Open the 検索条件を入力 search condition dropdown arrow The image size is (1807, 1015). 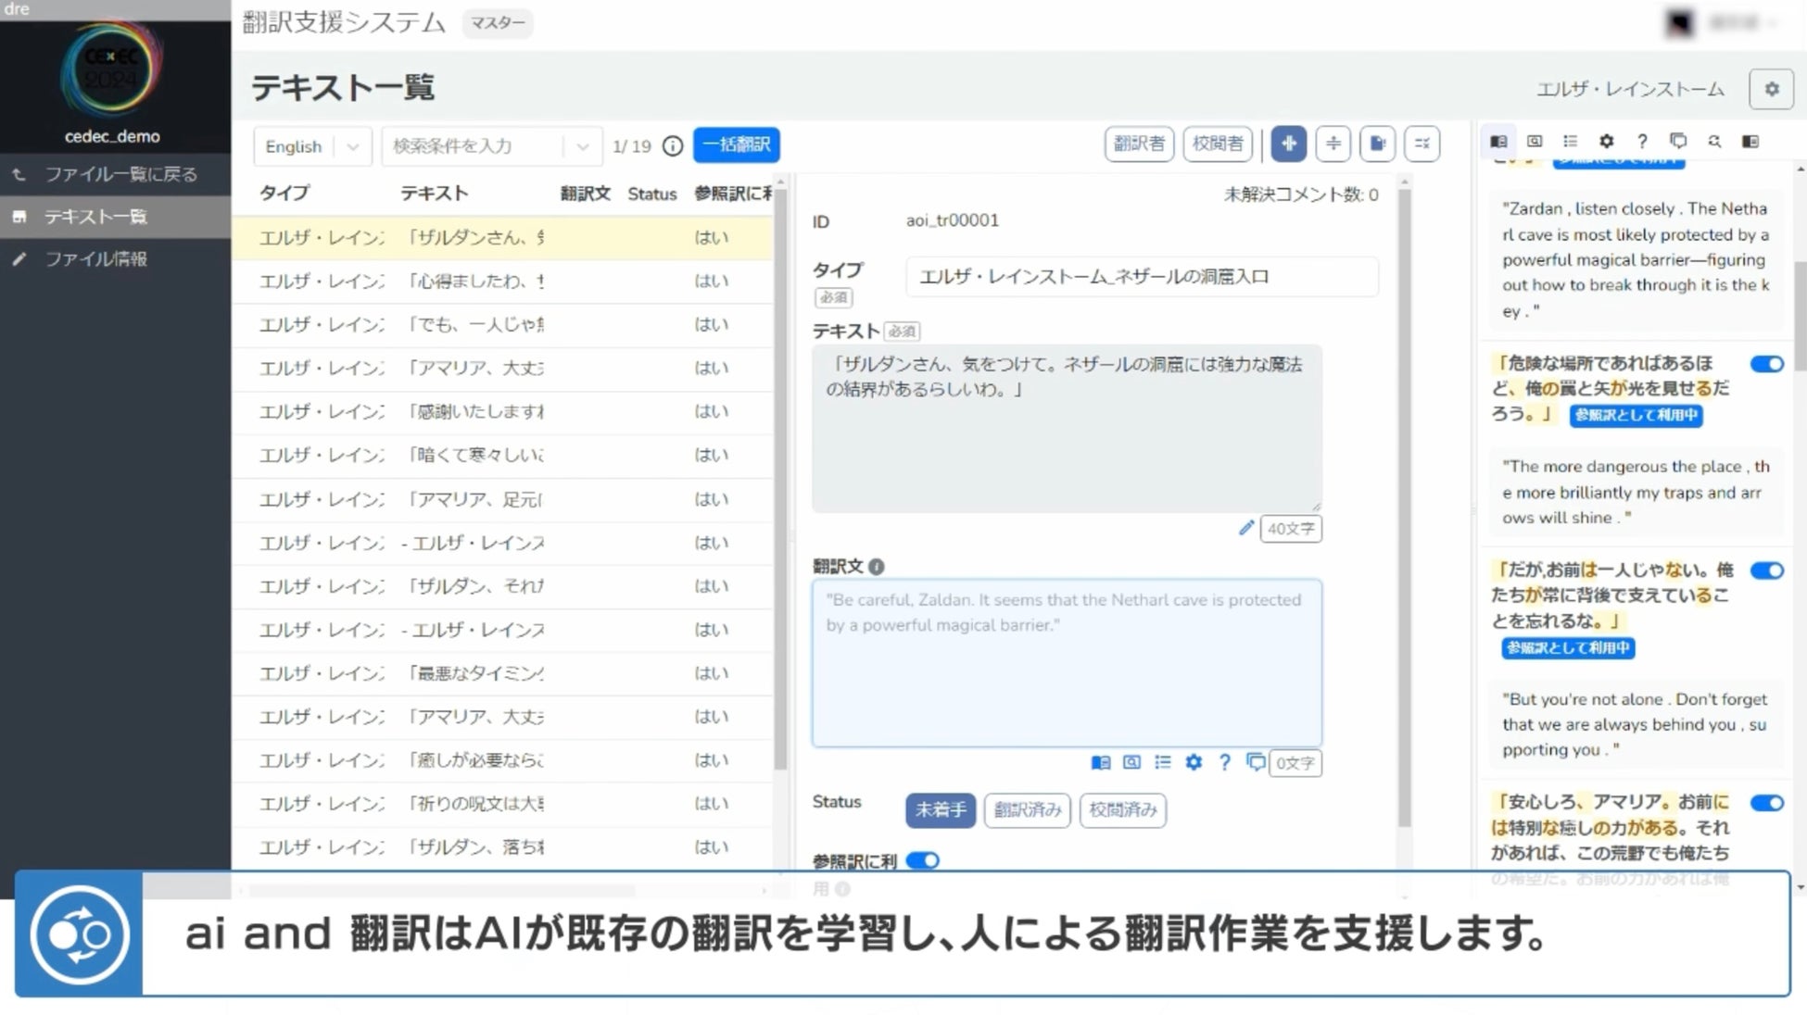click(x=582, y=146)
